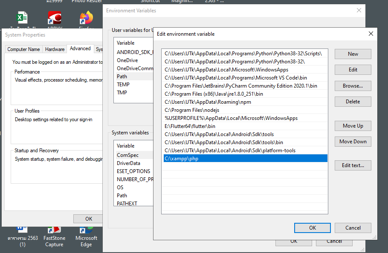Switch to the Hardware tab
This screenshot has height=253, width=388.
pos(55,49)
